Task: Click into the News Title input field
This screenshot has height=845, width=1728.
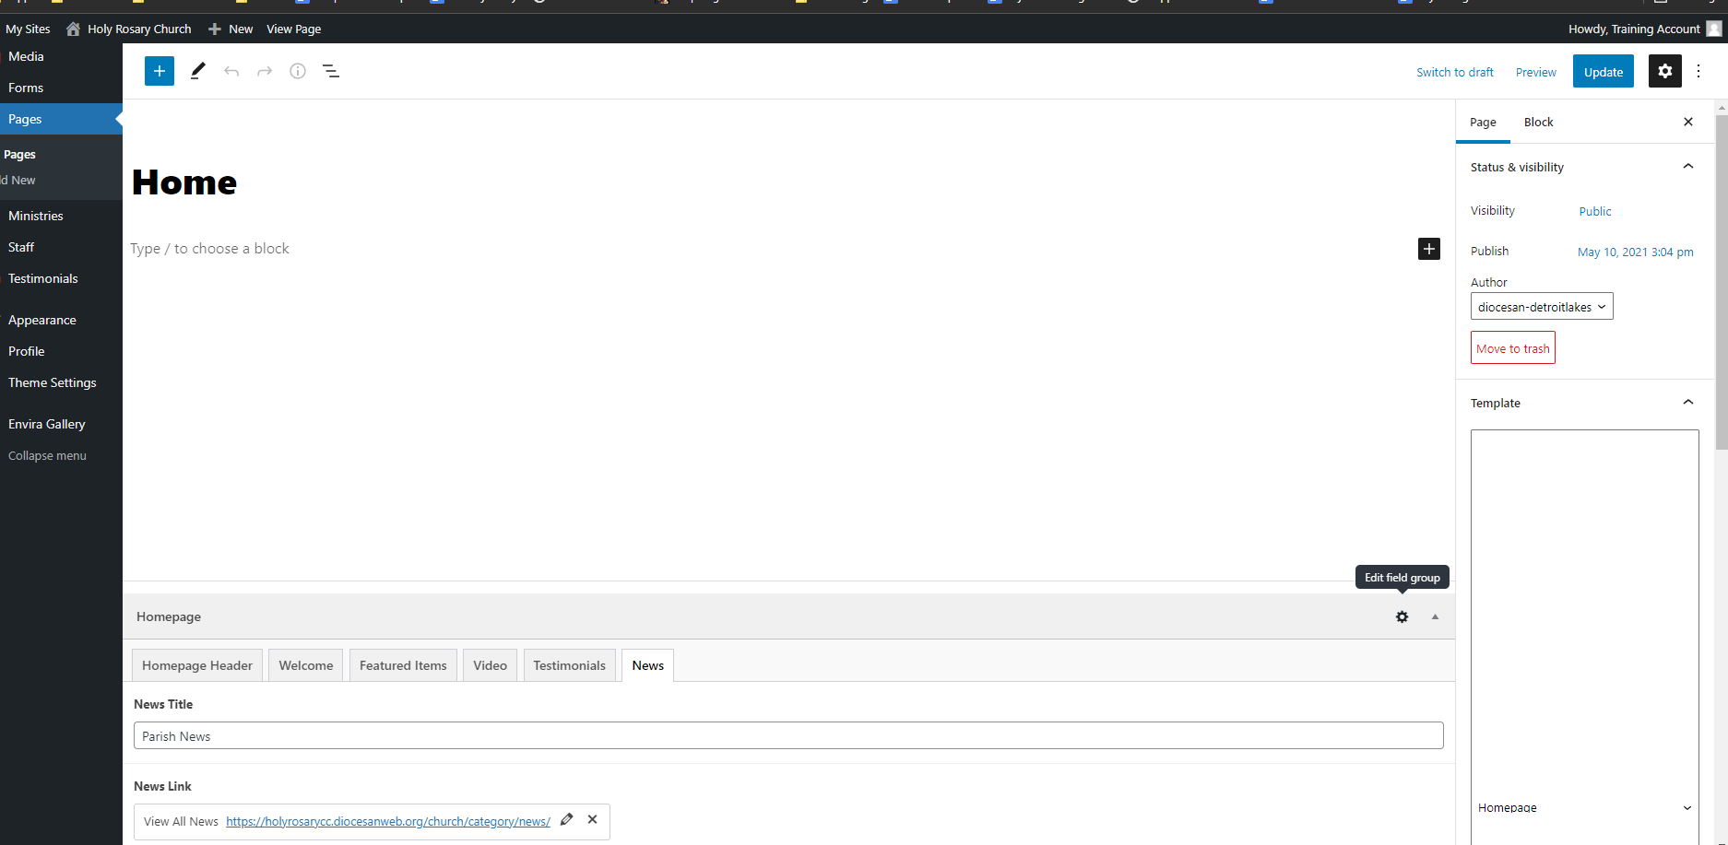Action: (x=788, y=735)
